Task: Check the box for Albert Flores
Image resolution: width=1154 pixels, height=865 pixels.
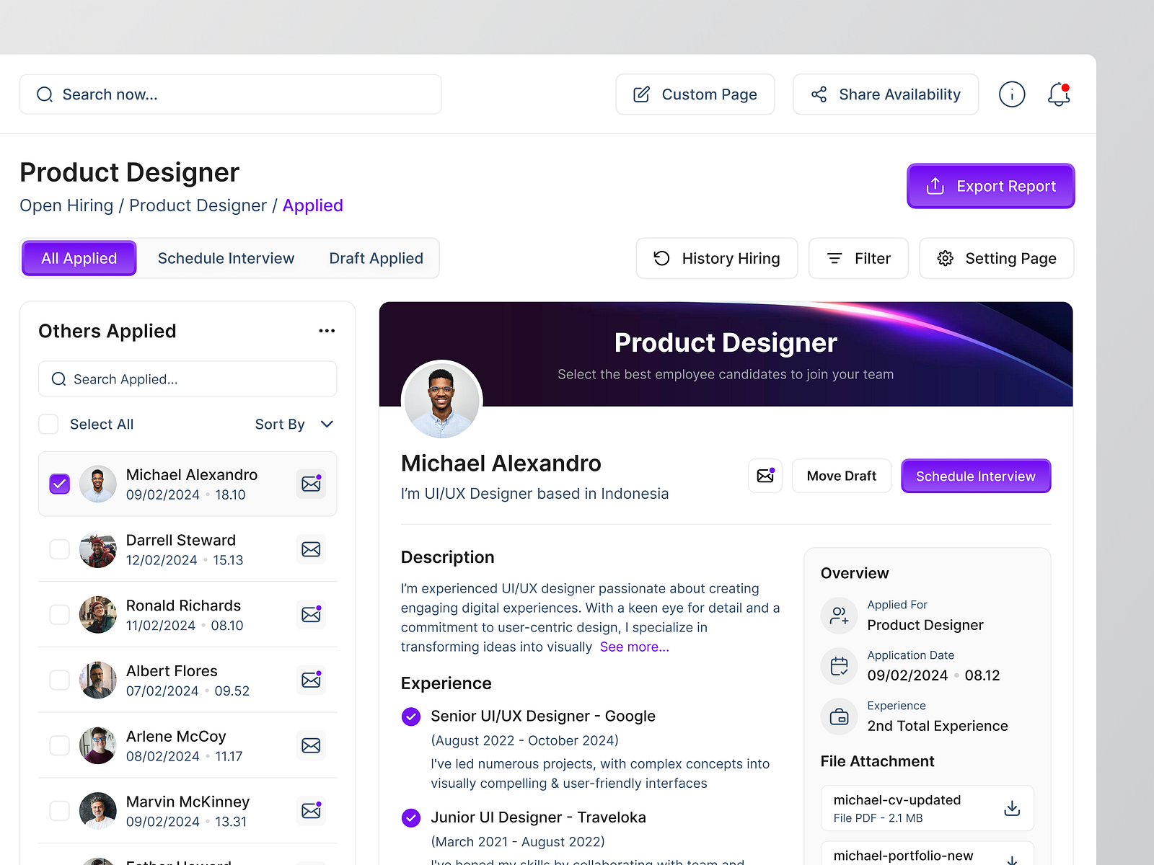Action: 60,680
